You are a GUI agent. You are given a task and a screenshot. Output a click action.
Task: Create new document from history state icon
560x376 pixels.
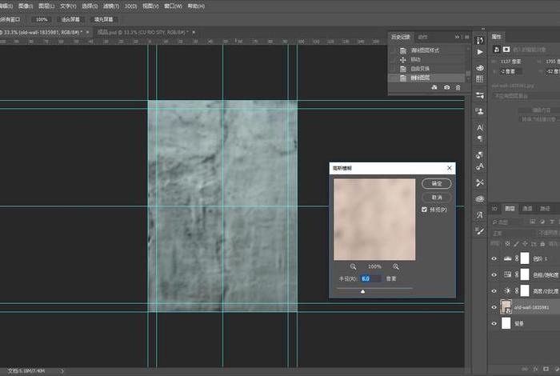point(434,87)
